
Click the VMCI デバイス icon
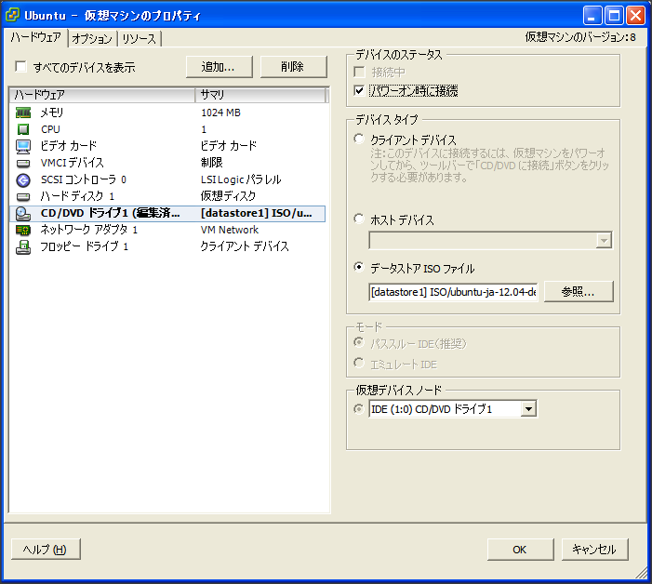coord(23,163)
